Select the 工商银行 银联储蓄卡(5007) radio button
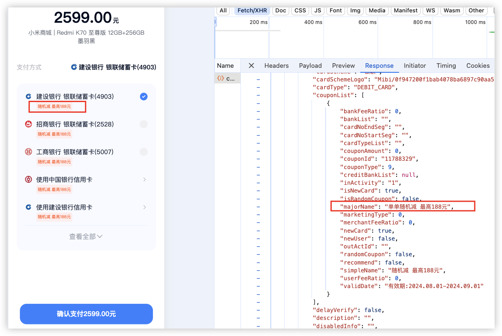This screenshot has height=336, width=502. 143,152
